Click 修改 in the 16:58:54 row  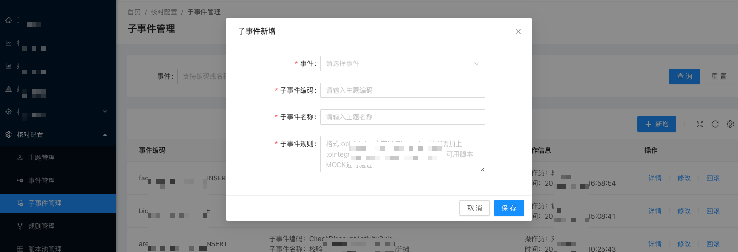684,178
